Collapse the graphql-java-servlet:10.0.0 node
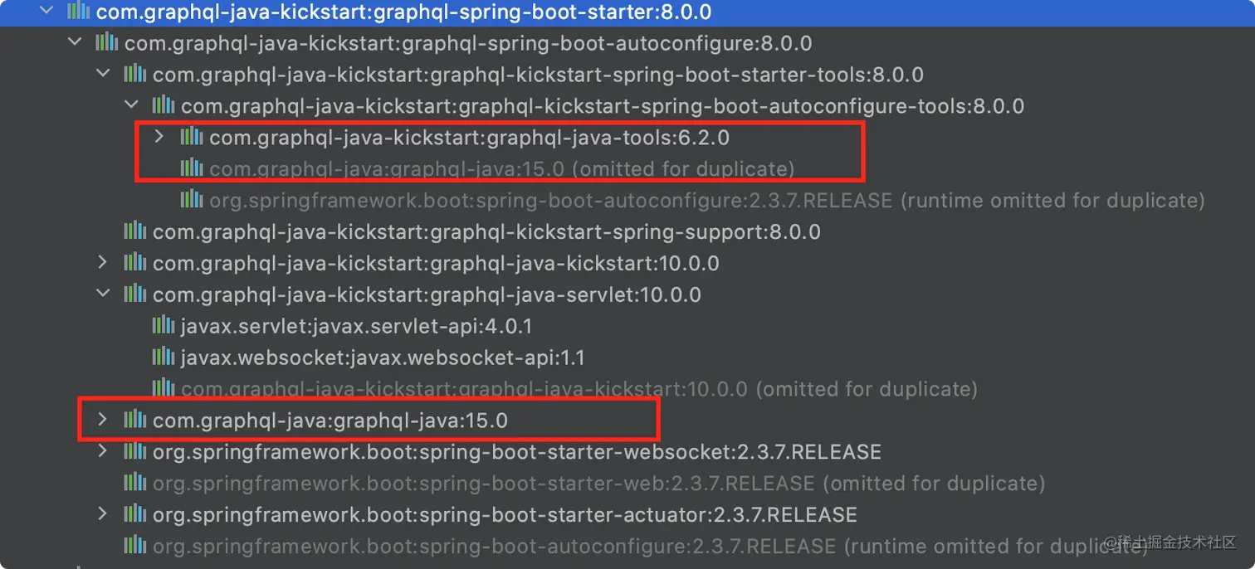Viewport: 1255px width, 569px height. [102, 294]
